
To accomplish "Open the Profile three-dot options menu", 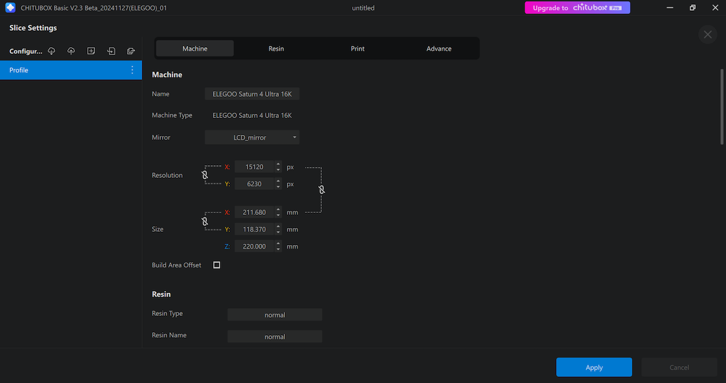I will click(132, 70).
